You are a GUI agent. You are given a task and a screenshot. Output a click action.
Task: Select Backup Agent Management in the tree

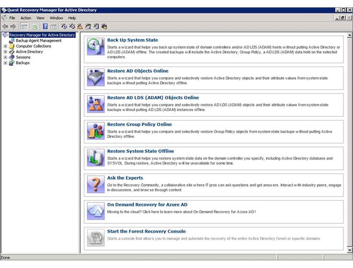coord(38,41)
